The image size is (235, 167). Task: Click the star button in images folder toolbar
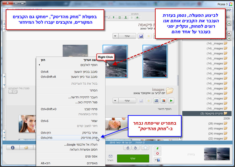coord(148,101)
